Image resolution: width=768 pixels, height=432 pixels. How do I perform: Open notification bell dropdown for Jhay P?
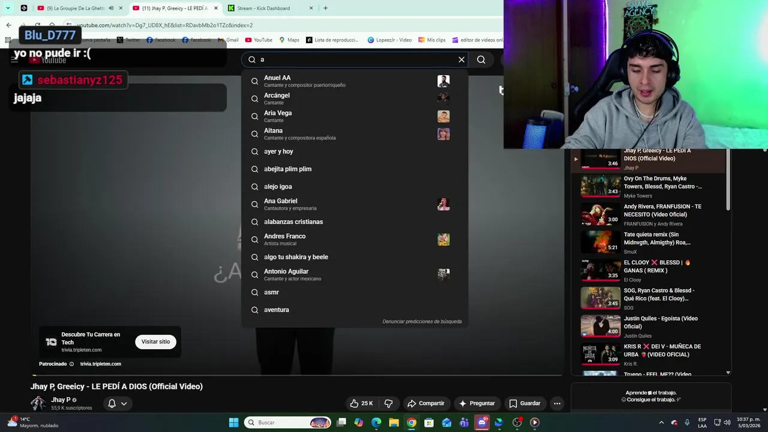coord(118,403)
